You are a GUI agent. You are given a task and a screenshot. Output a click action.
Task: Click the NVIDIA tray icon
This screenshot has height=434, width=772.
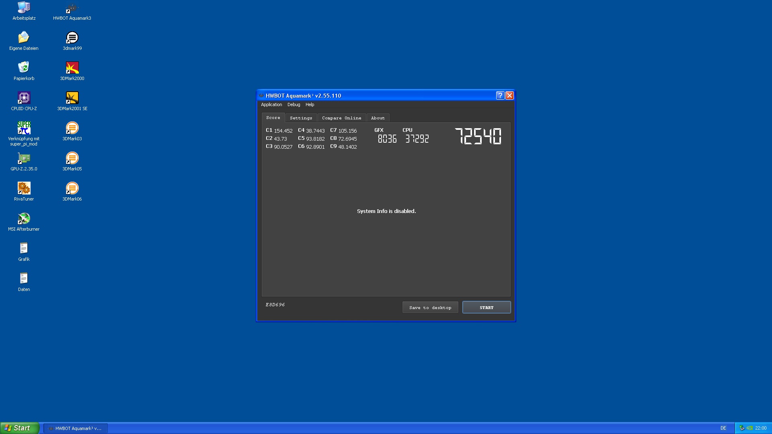pyautogui.click(x=749, y=428)
